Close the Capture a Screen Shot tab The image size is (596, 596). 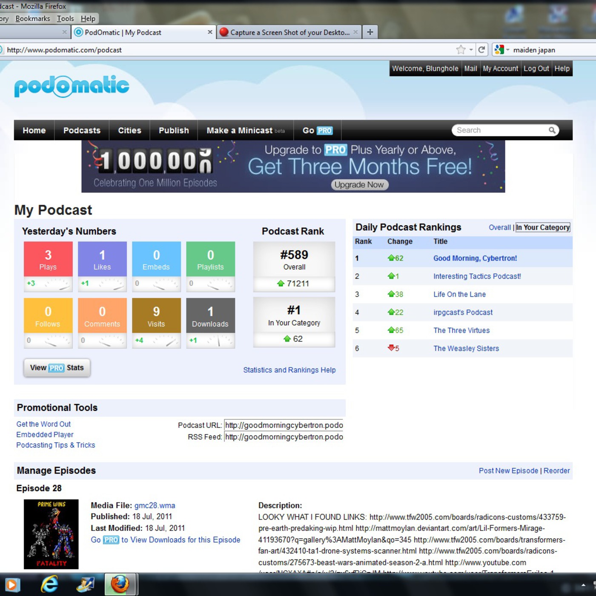(x=355, y=32)
